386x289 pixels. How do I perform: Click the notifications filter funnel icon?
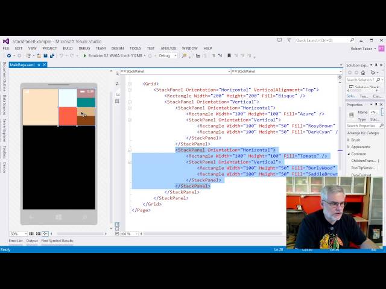(x=289, y=40)
